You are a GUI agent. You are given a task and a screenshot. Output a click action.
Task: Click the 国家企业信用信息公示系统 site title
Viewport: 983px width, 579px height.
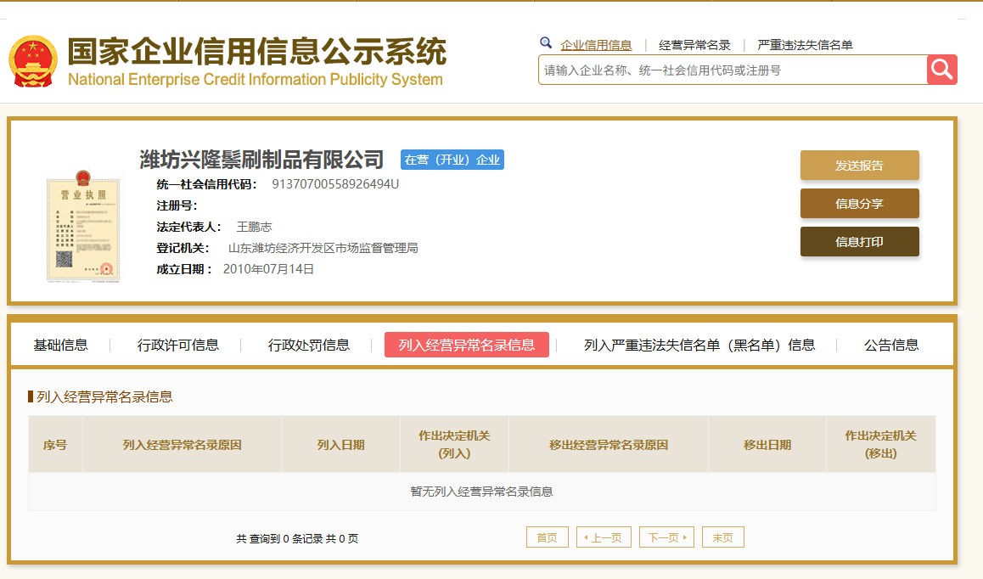coord(257,52)
